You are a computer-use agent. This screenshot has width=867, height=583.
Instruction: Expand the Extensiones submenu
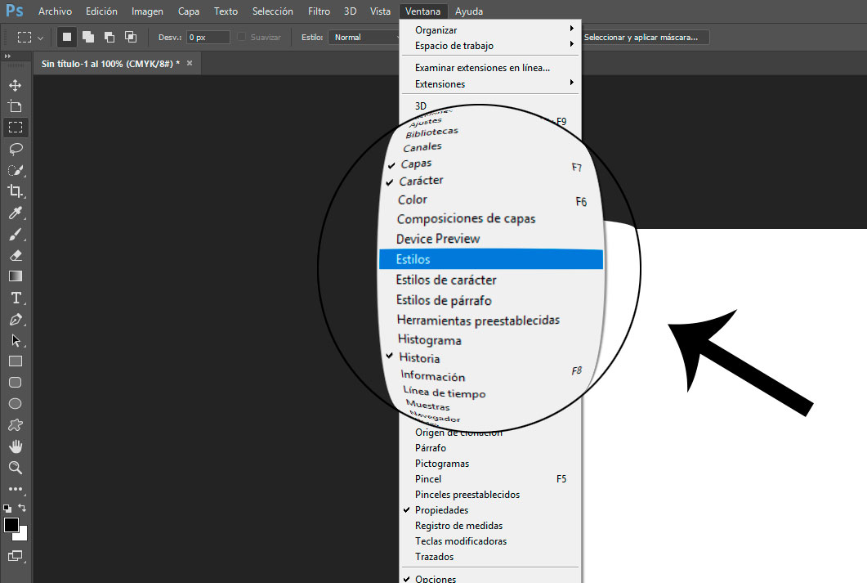click(490, 84)
